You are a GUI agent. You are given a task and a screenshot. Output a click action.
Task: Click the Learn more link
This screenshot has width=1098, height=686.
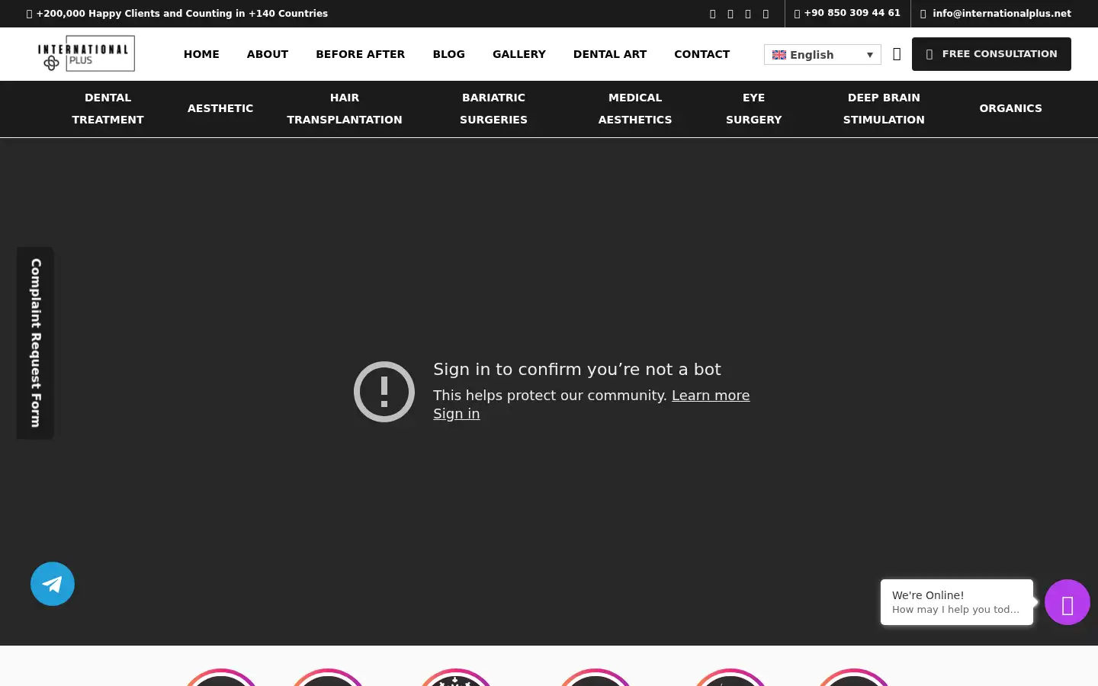(711, 396)
